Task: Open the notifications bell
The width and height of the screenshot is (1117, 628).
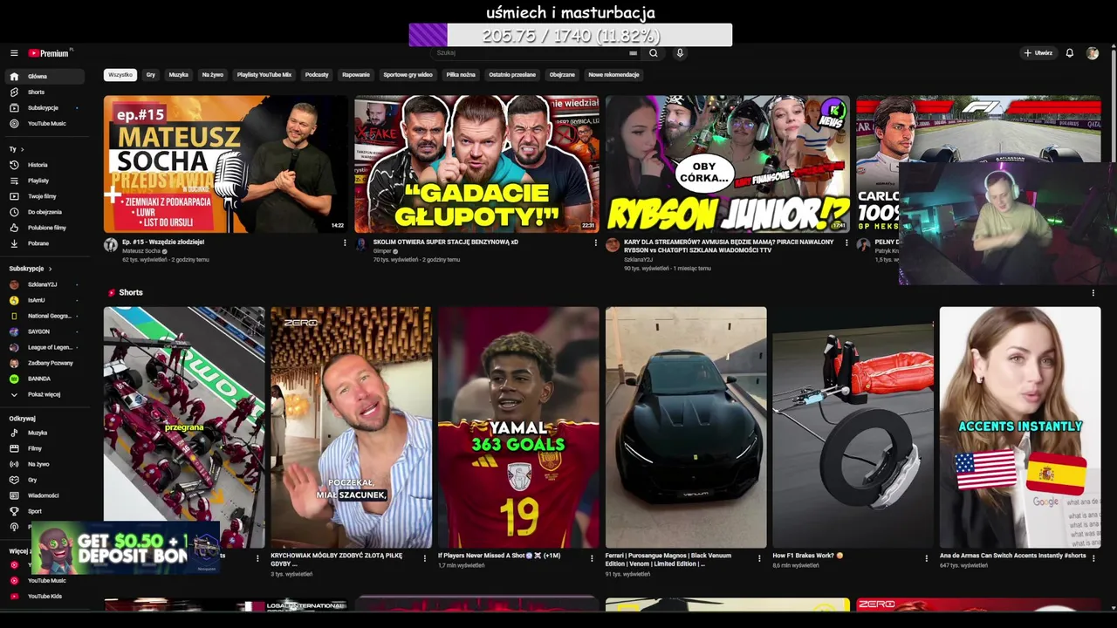Action: click(1070, 53)
